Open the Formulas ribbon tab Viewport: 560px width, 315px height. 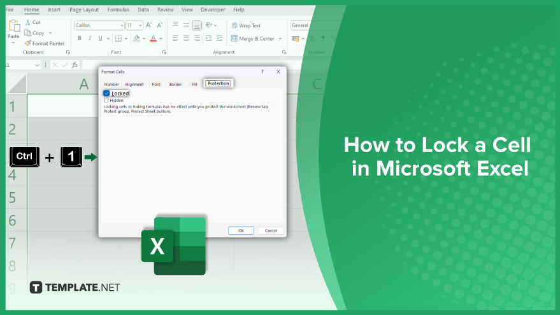118,10
